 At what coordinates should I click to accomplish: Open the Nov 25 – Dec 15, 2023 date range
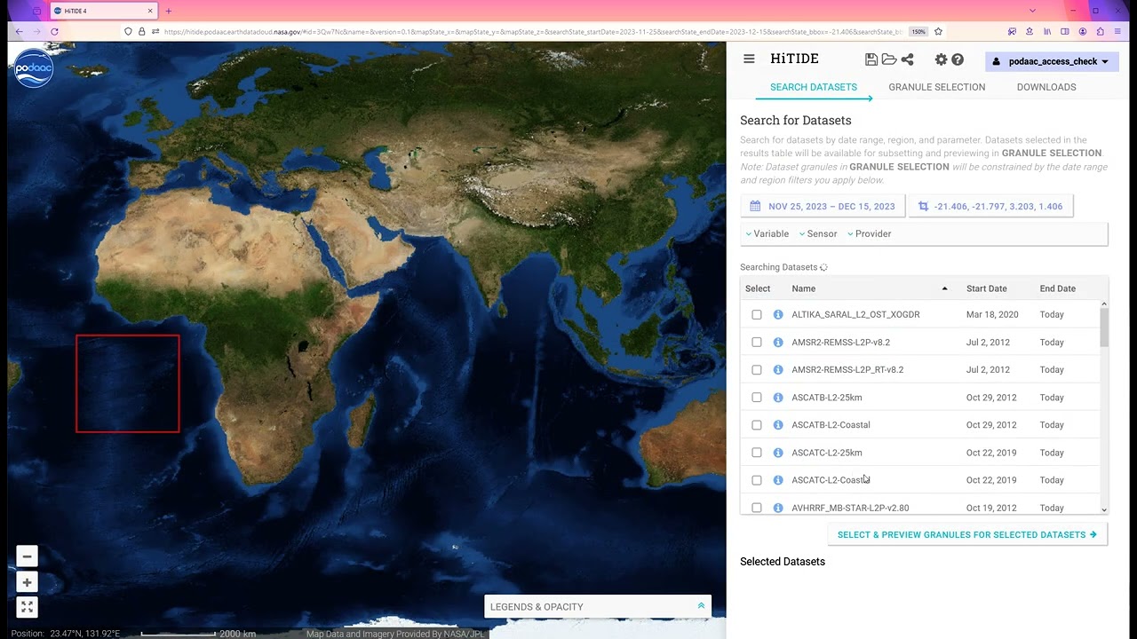[823, 206]
